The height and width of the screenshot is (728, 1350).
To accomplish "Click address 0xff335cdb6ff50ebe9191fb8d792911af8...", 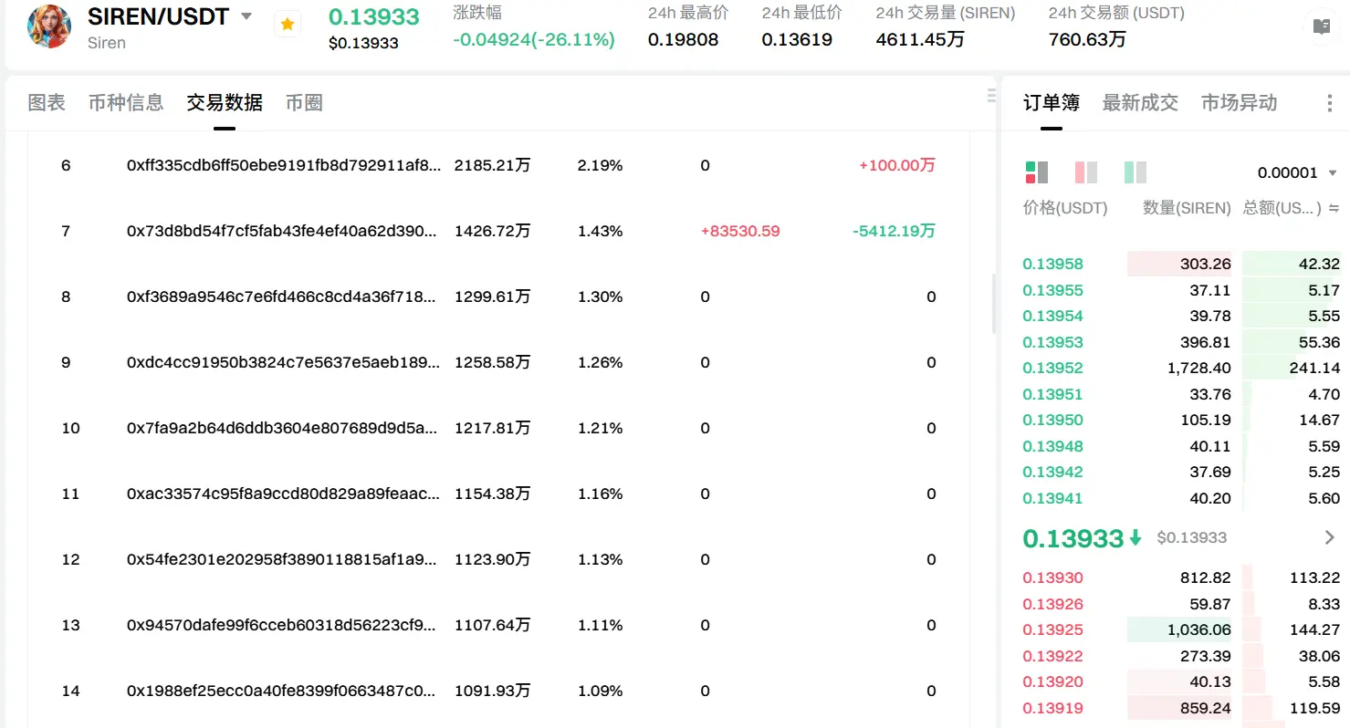I will click(284, 165).
